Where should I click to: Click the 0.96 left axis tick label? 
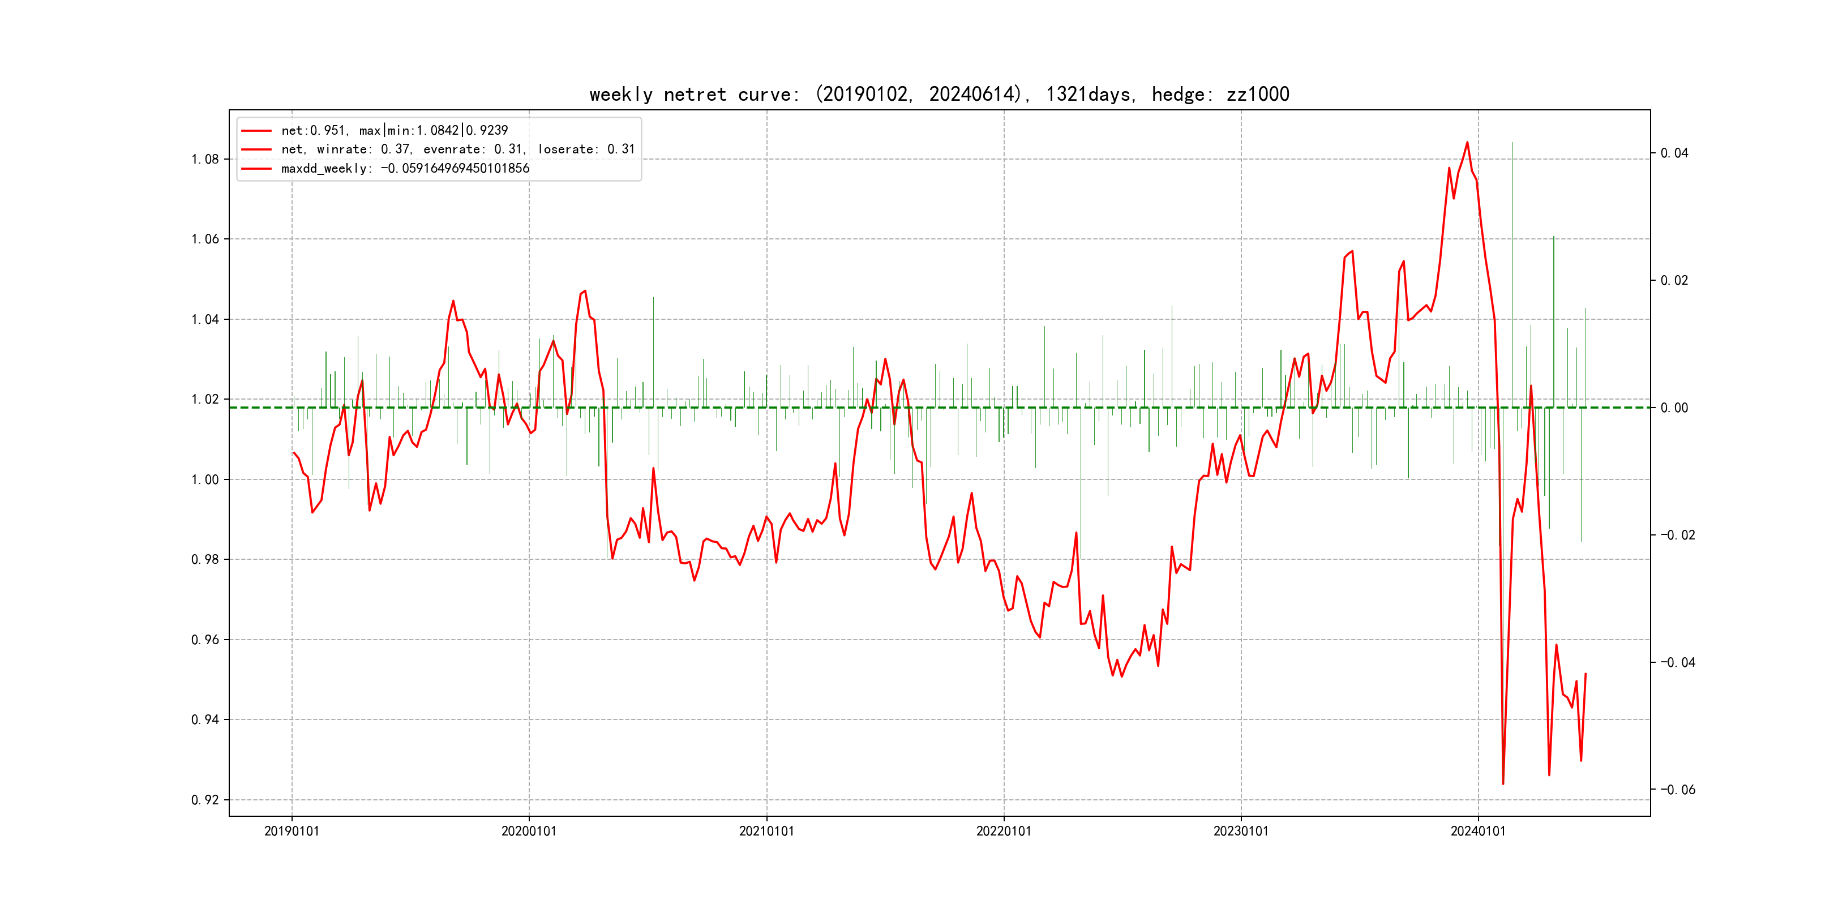coord(205,640)
